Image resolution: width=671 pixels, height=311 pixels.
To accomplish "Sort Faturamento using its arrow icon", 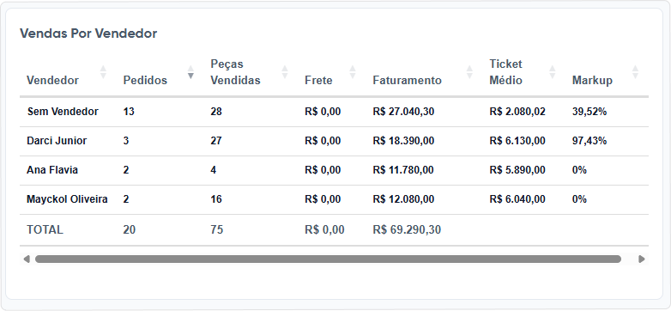I will tap(469, 72).
